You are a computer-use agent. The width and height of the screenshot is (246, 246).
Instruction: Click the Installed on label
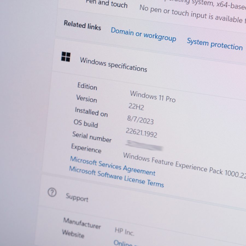click(x=91, y=112)
